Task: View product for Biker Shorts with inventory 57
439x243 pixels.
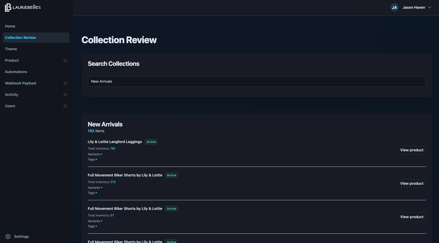Action: point(412,217)
